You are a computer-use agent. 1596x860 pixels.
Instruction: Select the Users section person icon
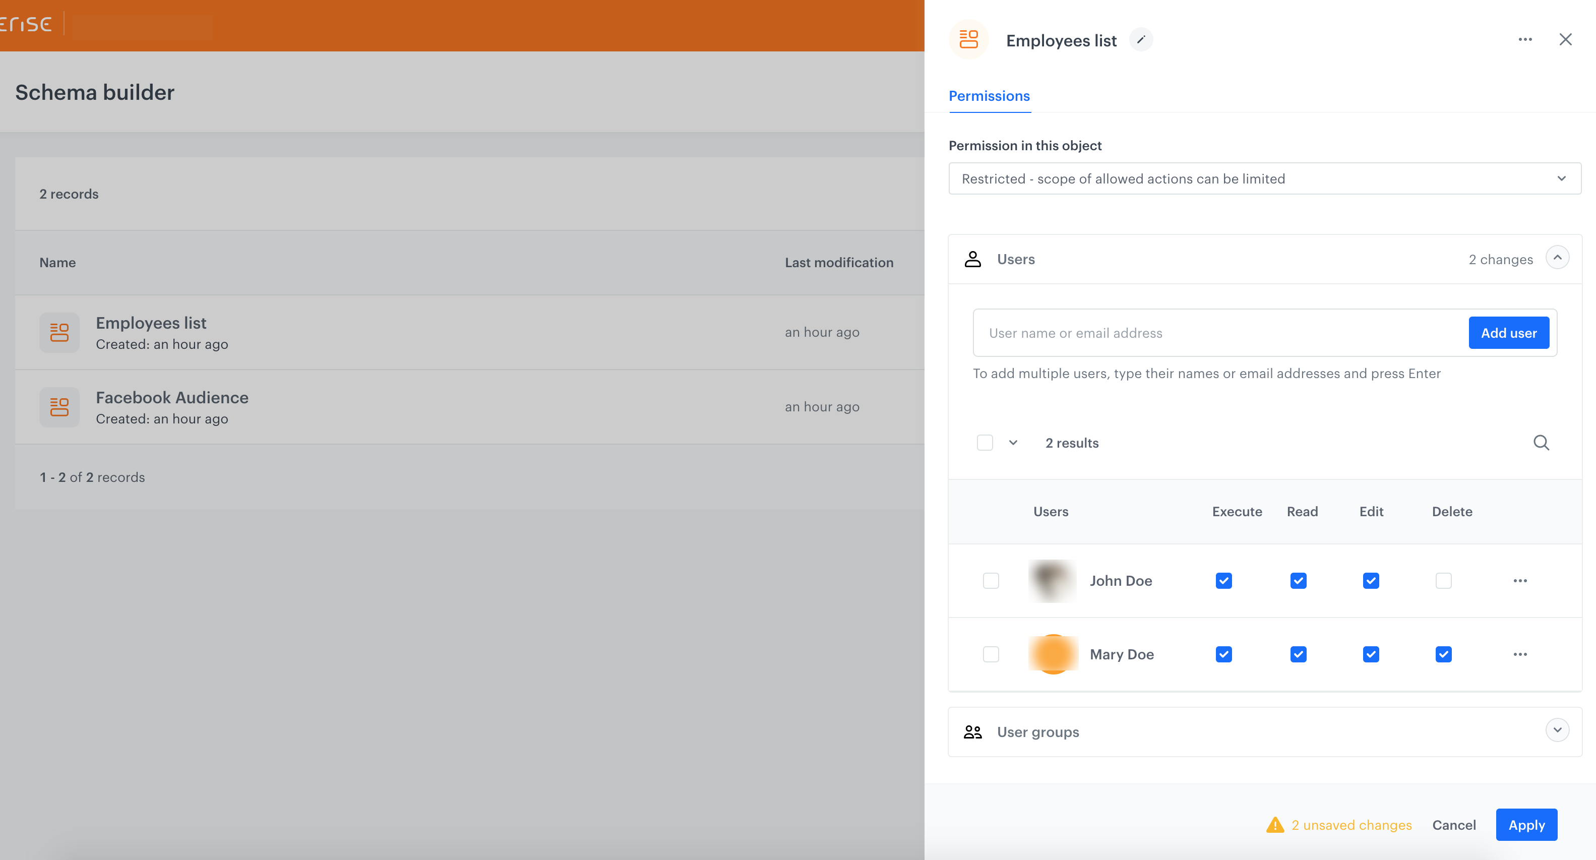(x=973, y=259)
